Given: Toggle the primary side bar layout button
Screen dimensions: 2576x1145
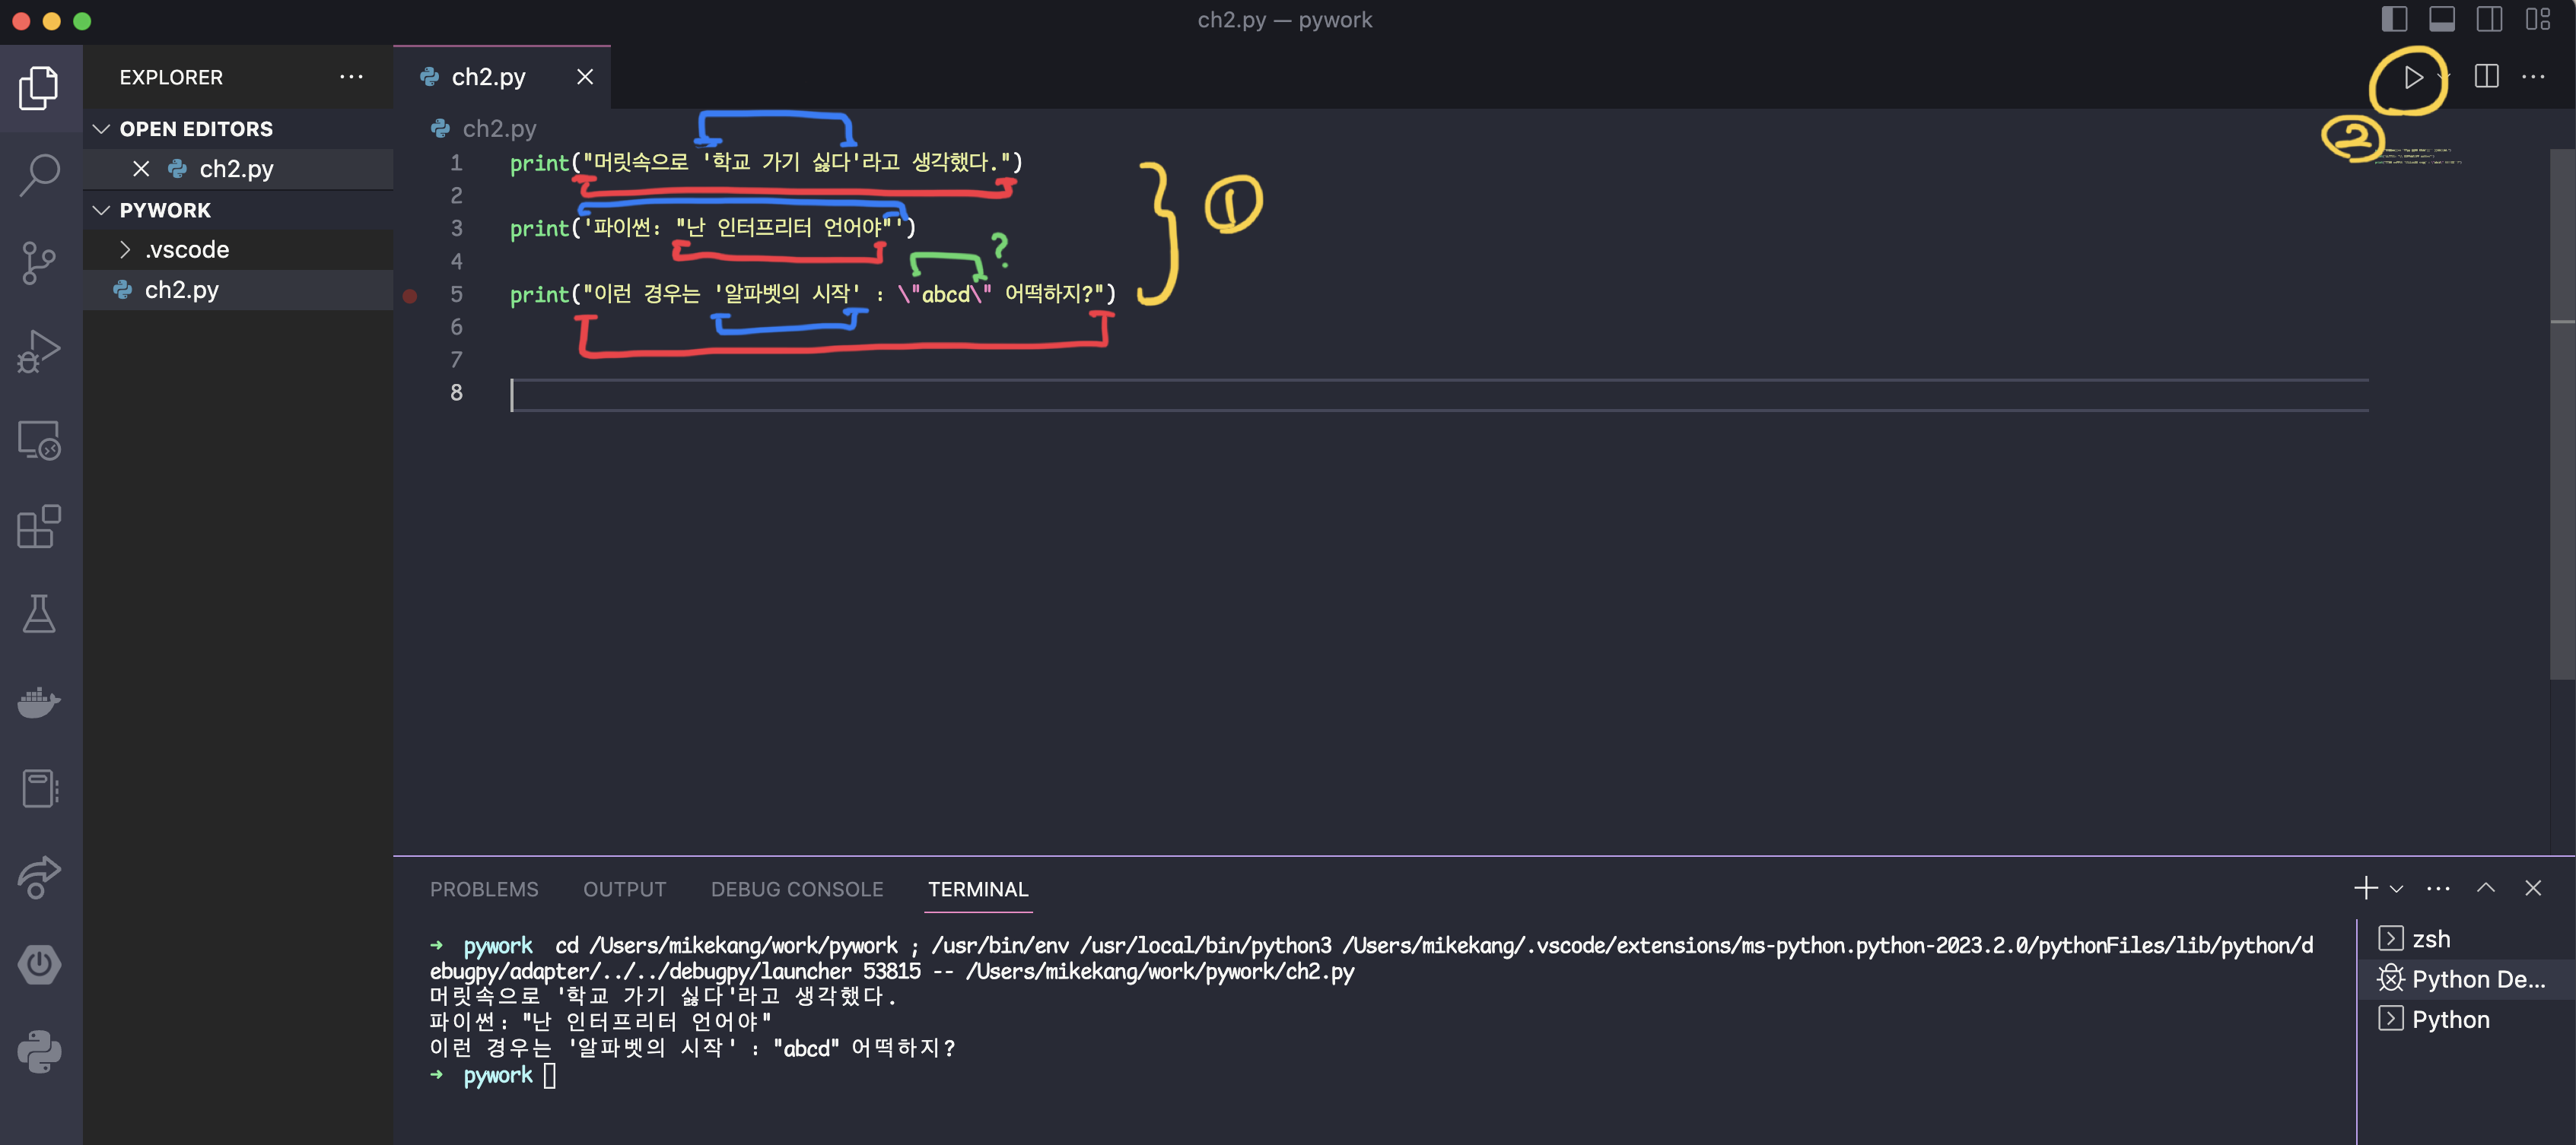Looking at the screenshot, I should (x=2394, y=19).
